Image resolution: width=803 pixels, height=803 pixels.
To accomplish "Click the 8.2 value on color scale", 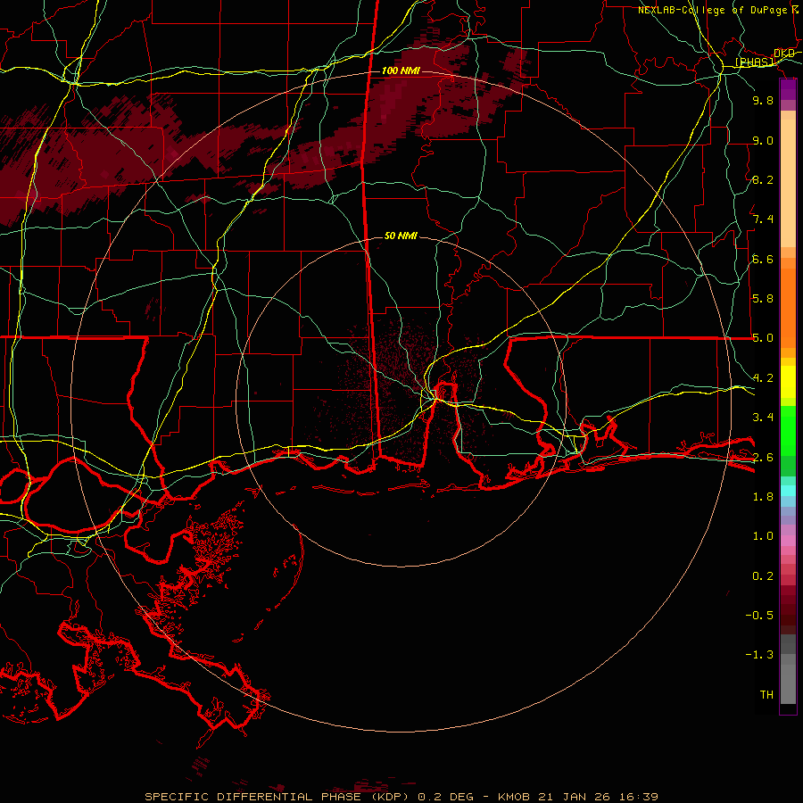I will click(763, 179).
